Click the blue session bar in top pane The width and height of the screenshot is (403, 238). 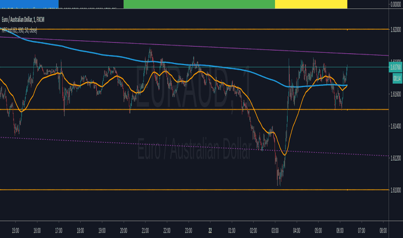[29, 4]
